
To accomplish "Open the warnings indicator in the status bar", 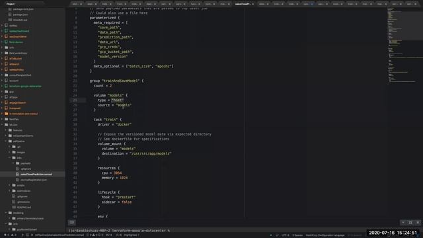I will click(x=13, y=235).
